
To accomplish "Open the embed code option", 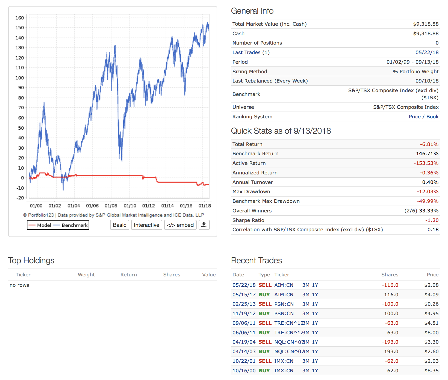I will pyautogui.click(x=180, y=225).
